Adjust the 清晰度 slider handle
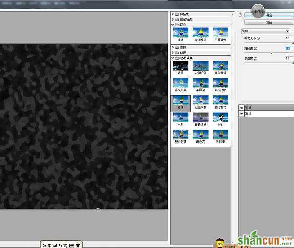294x248 pixels. pyautogui.click(x=272, y=53)
